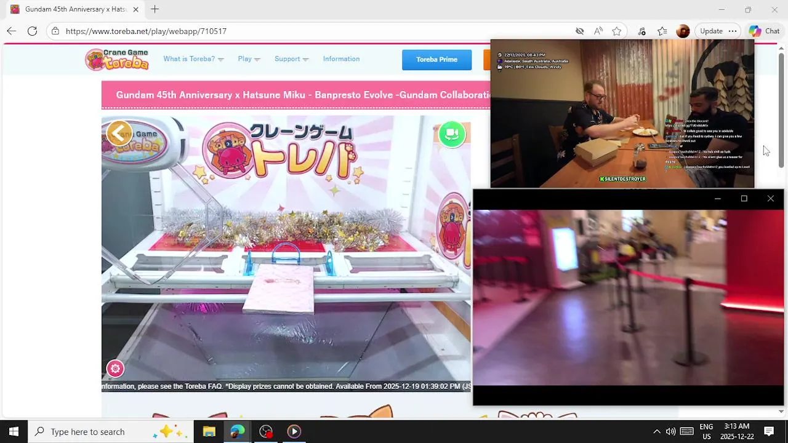Open the pink game settings gear

(x=115, y=369)
